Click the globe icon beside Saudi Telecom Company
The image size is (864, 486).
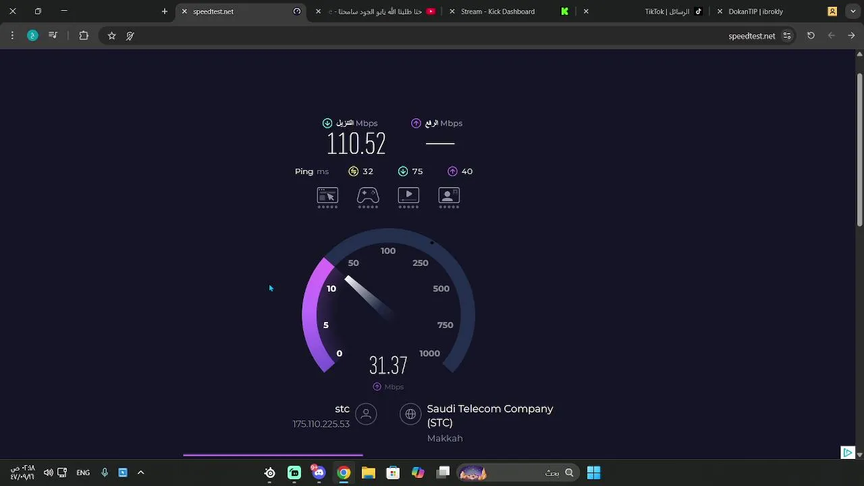(410, 414)
